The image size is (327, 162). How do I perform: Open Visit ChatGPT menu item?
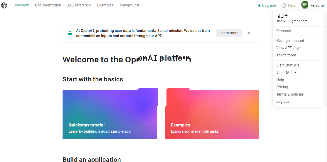[x=288, y=65]
